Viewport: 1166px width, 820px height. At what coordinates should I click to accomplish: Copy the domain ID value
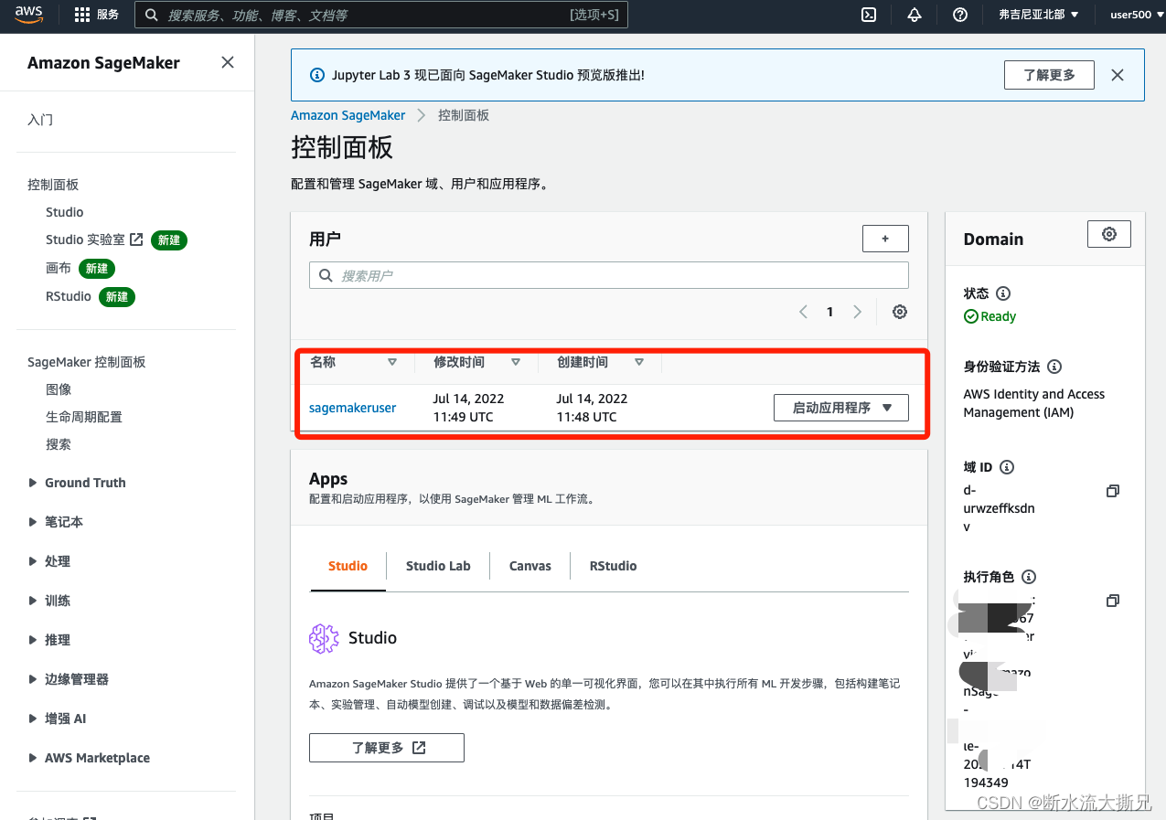pos(1113,491)
